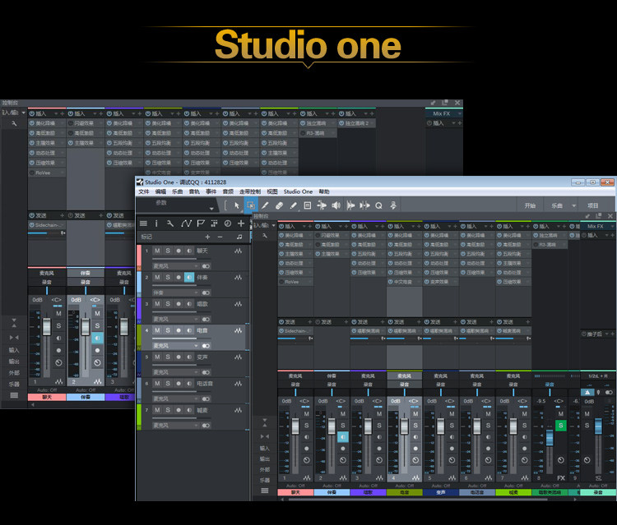Viewport: 617px width, 525px height.
Task: Show 输入 inputs in mixer sidebar
Action: click(265, 448)
